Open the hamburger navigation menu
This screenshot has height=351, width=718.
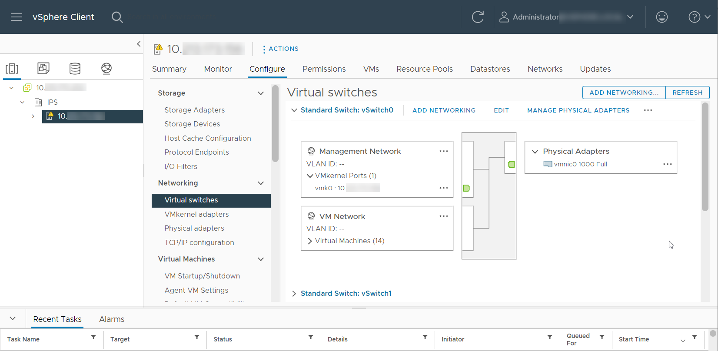[x=17, y=17]
